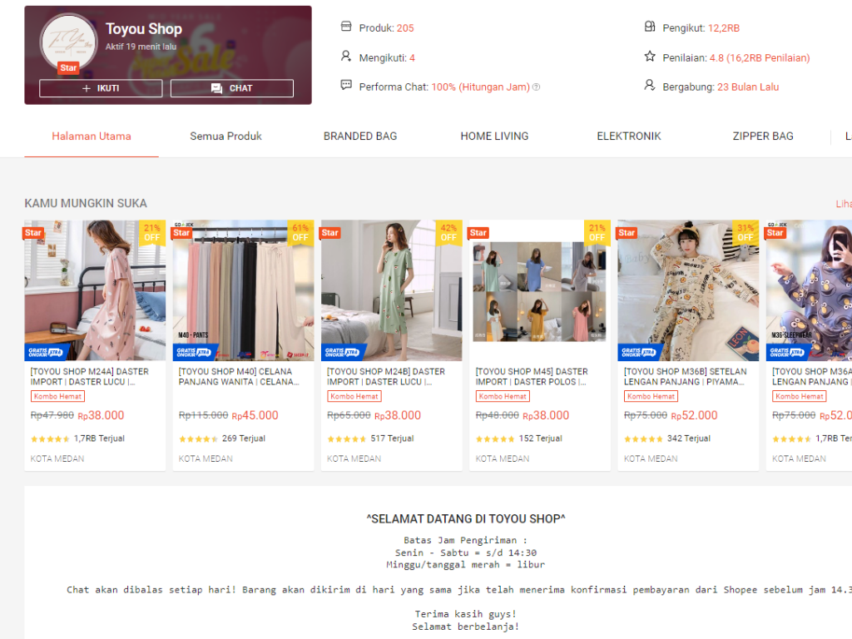Click the M45 DASTER POLOS product title
The image size is (852, 639).
click(532, 377)
